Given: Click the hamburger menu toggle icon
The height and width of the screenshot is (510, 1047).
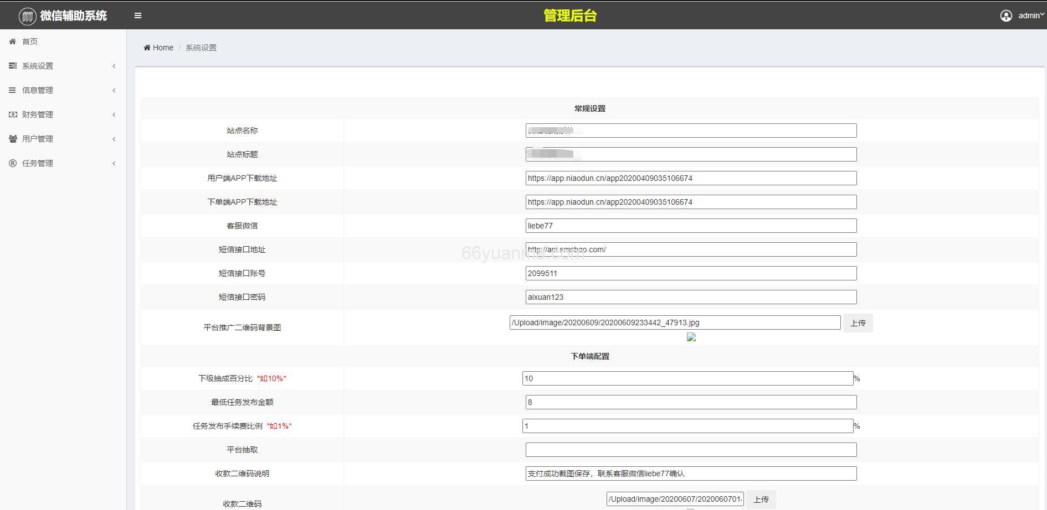Looking at the screenshot, I should tap(138, 15).
